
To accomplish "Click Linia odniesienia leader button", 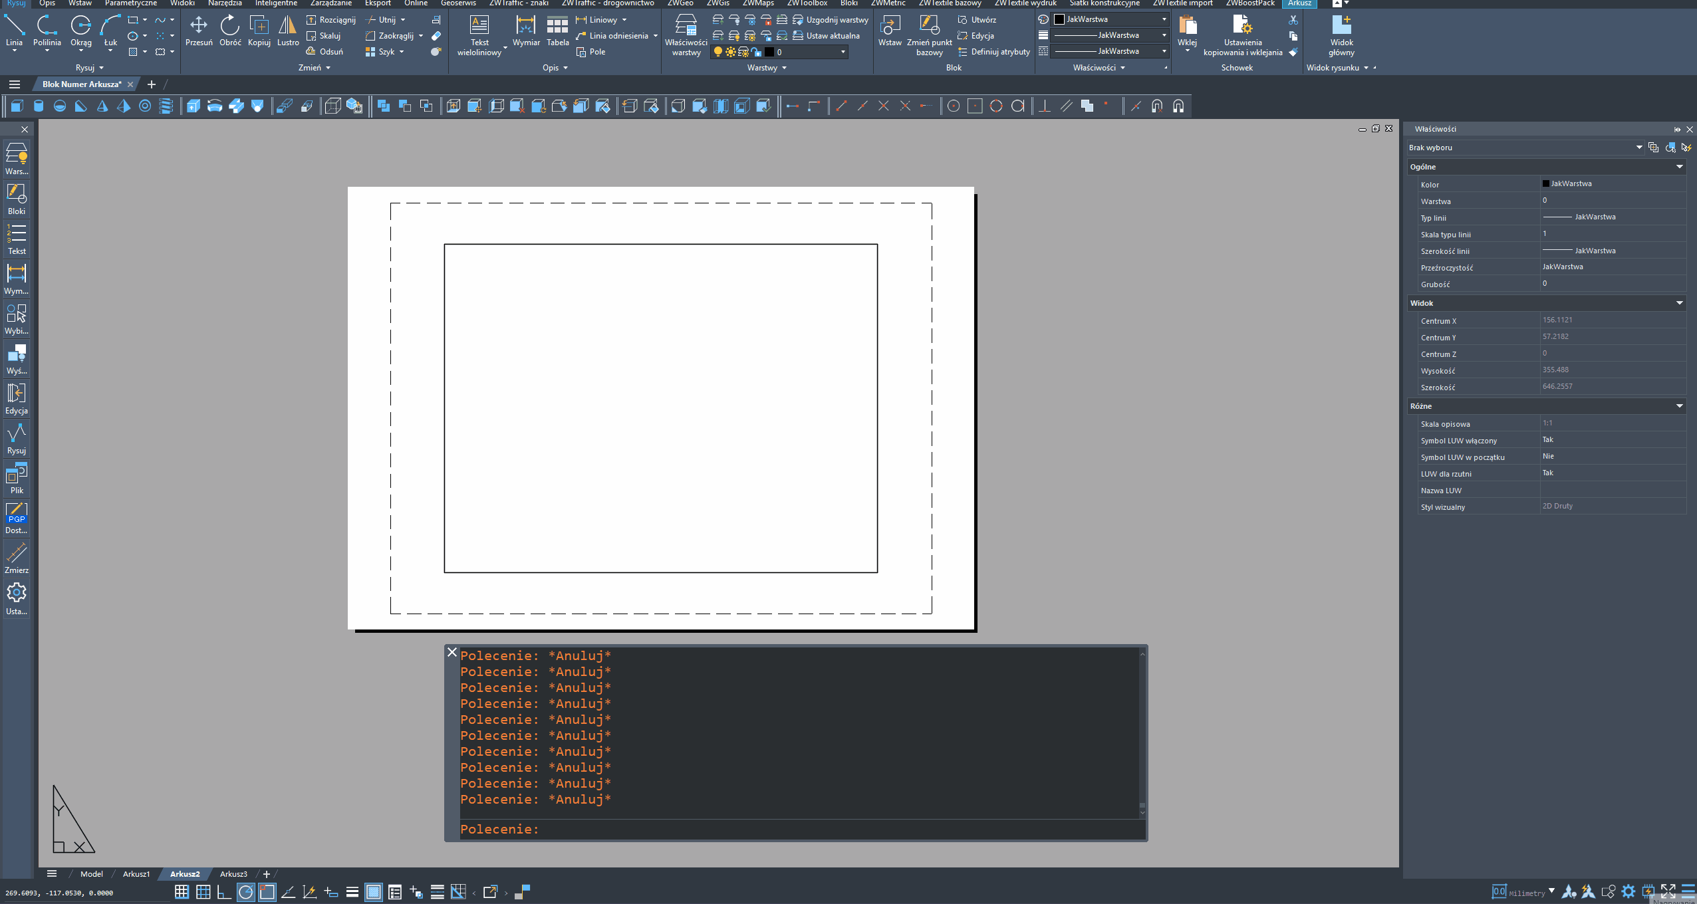I will pyautogui.click(x=612, y=36).
